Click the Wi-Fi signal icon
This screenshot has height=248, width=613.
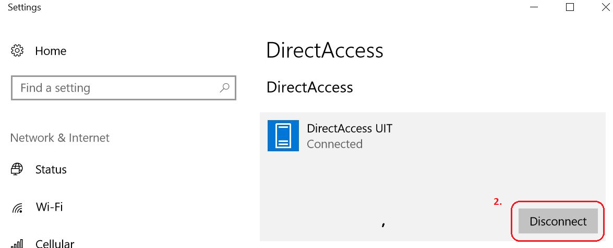click(x=17, y=207)
